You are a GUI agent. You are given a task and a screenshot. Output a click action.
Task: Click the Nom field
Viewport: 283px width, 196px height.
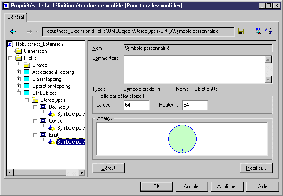click(x=198, y=48)
